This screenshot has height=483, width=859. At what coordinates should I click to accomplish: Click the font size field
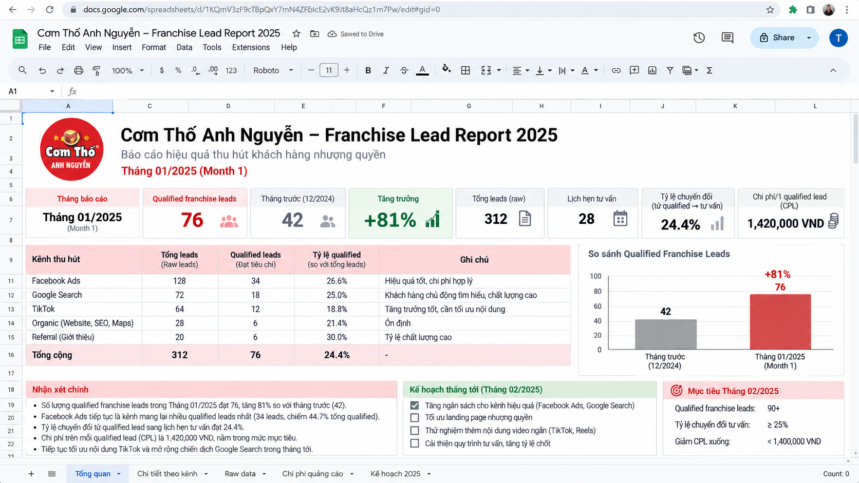(x=329, y=70)
